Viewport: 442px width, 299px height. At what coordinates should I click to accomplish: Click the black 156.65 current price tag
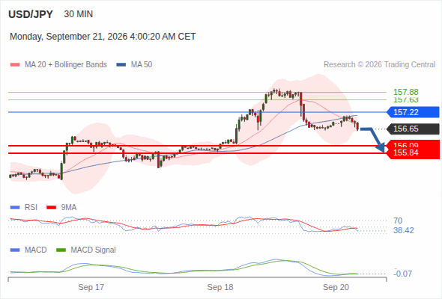(x=413, y=129)
